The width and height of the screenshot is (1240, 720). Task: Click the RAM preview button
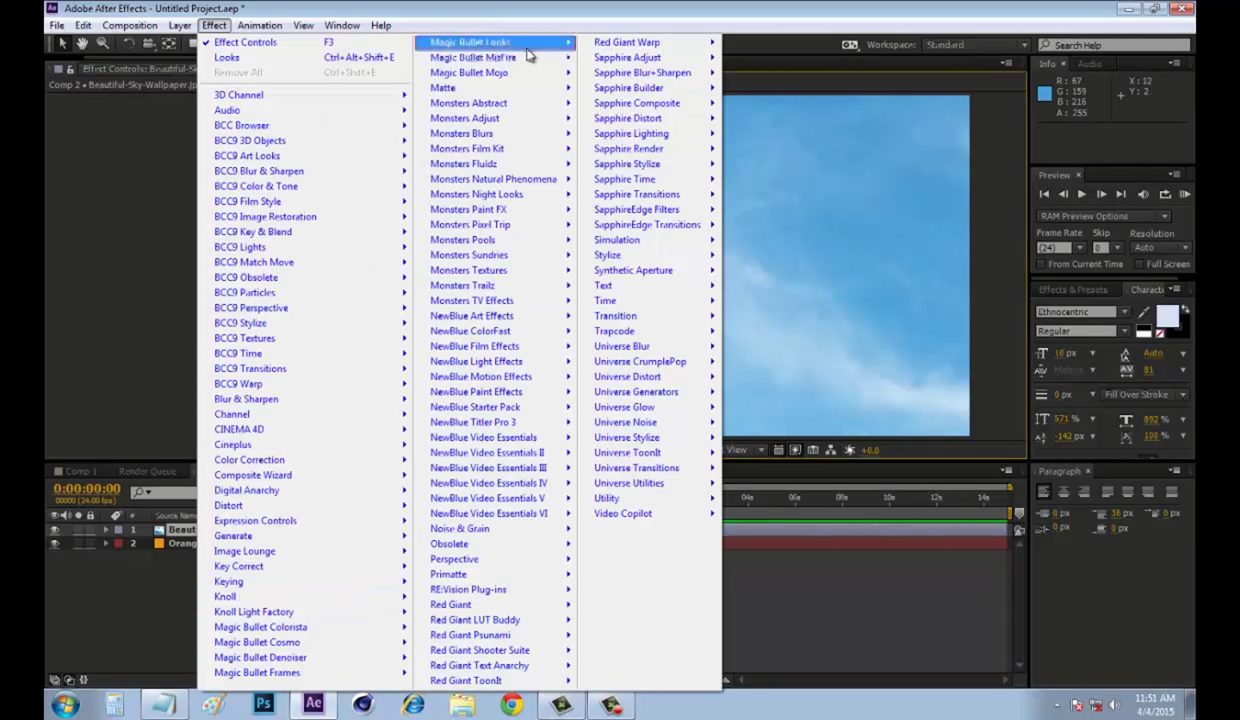pos(1185,194)
